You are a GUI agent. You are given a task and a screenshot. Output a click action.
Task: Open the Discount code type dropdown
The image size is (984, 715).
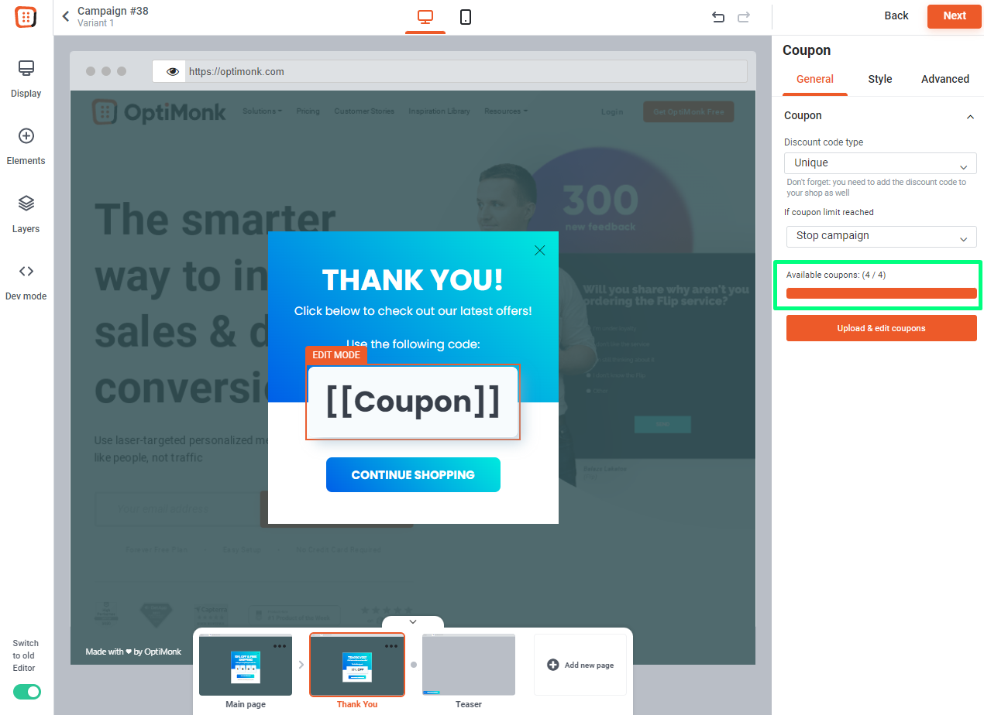point(880,163)
